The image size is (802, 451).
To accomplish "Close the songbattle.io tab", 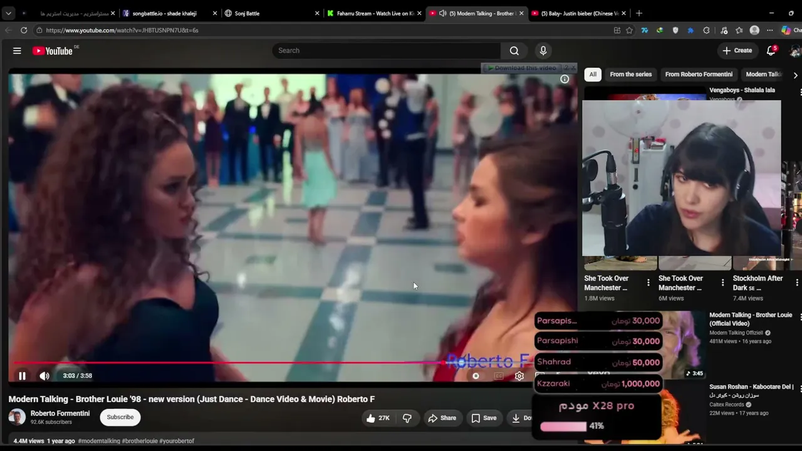I will [x=215, y=13].
